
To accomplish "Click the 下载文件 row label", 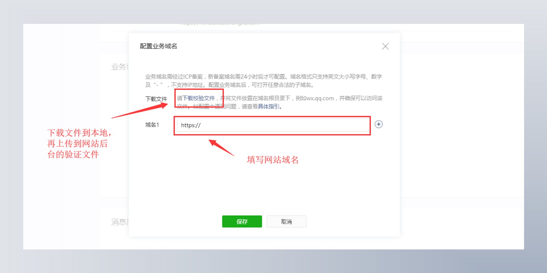I will click(x=156, y=99).
